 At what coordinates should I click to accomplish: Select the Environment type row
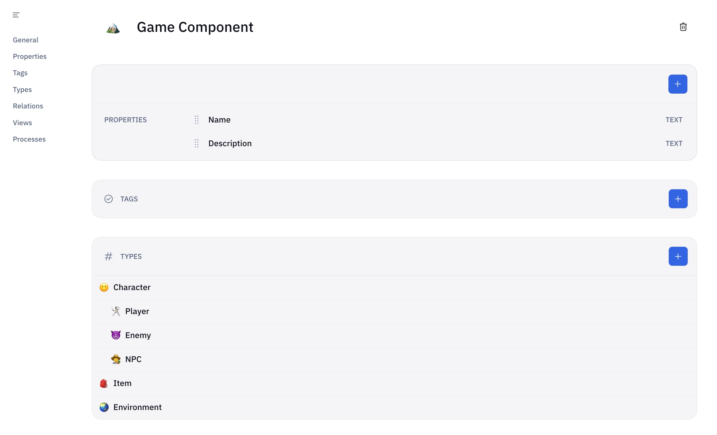[137, 407]
